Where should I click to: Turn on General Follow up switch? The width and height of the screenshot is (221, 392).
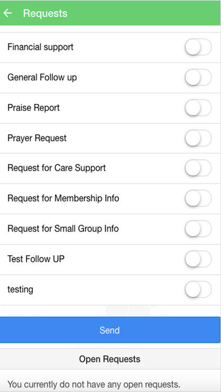pos(198,77)
